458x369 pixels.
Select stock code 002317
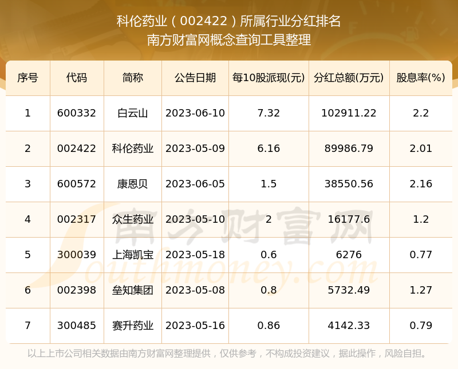77,219
